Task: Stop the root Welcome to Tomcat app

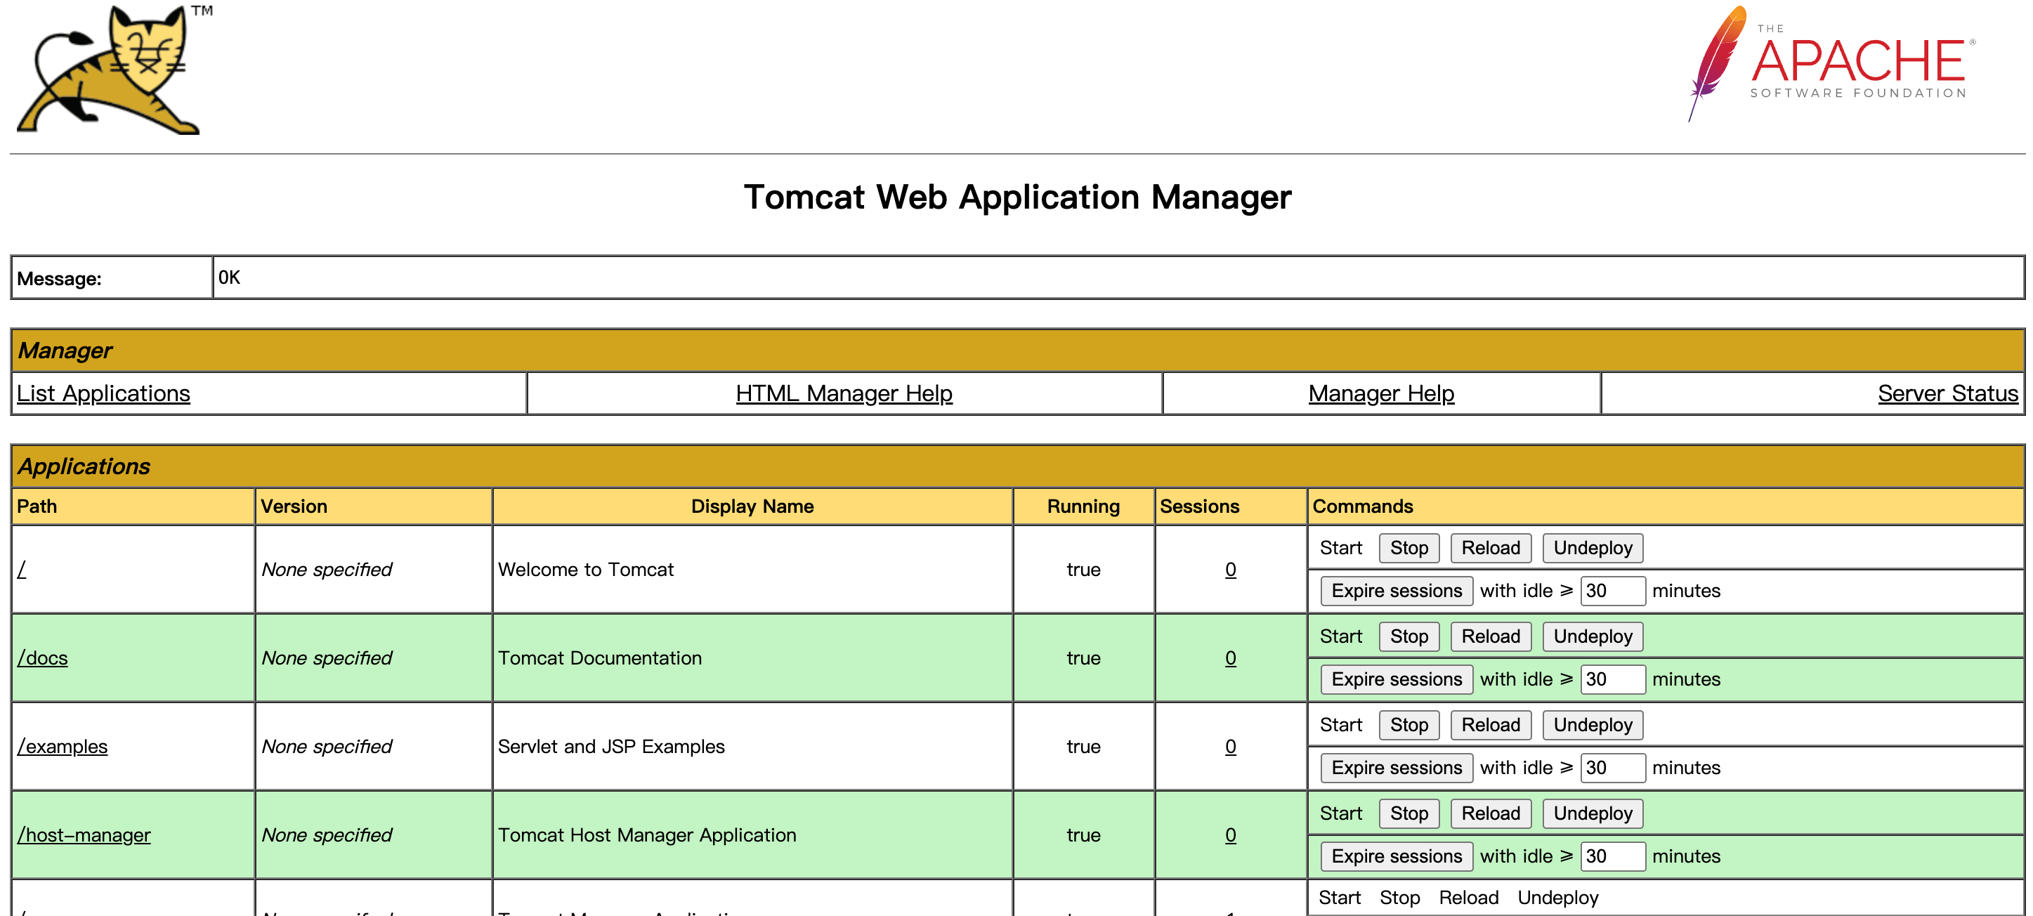Action: click(x=1408, y=547)
